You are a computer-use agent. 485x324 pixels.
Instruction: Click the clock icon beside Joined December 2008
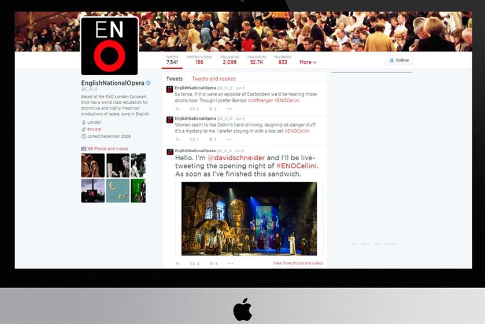[x=83, y=137]
